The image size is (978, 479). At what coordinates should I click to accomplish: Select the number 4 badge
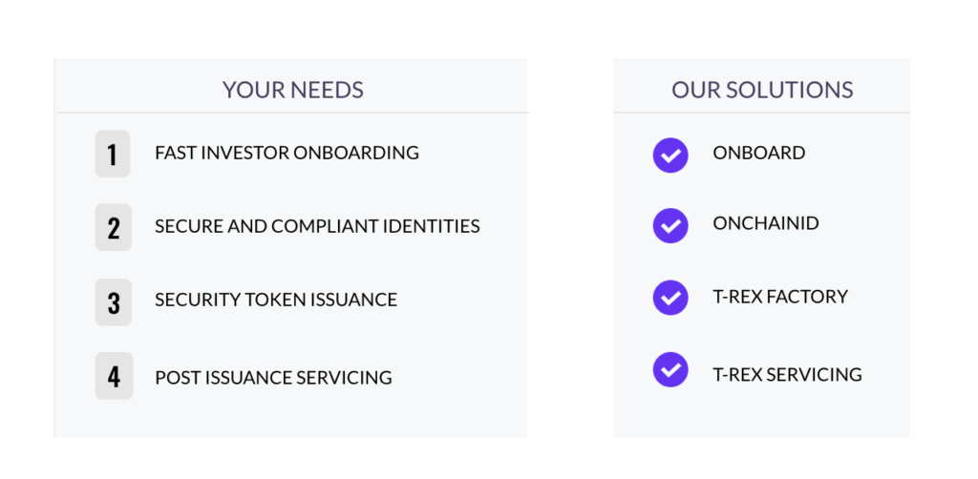coord(115,376)
